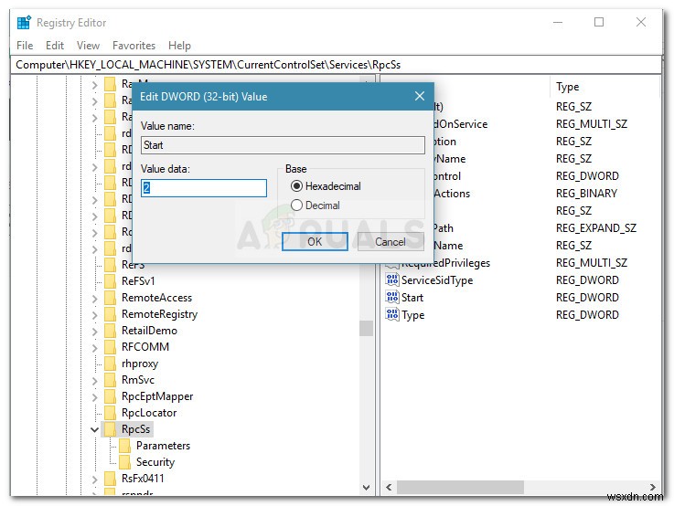This screenshot has height=506, width=674.
Task: Click the Type DWORD value icon
Action: point(392,314)
